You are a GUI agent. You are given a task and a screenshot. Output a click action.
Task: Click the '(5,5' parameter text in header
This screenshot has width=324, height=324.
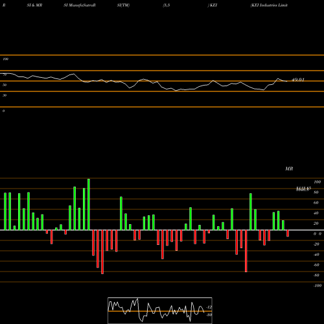[x=167, y=5]
